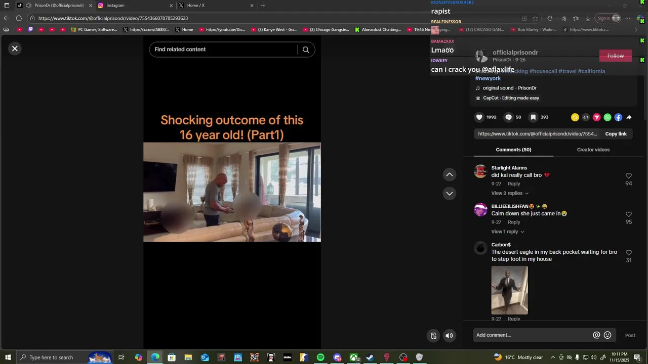This screenshot has width=648, height=364.
Task: Insert a mention with @ icon
Action: [596, 335]
